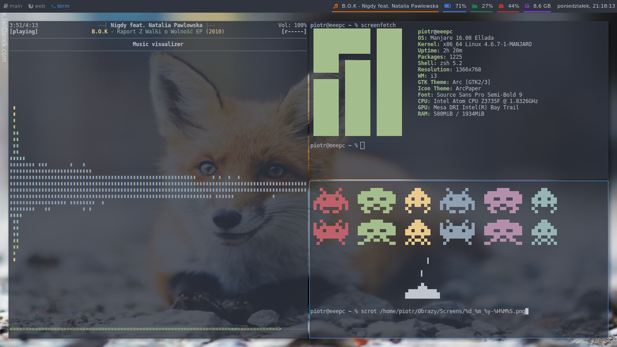
Task: Click the playback mode flags [r-----]
Action: (294, 32)
